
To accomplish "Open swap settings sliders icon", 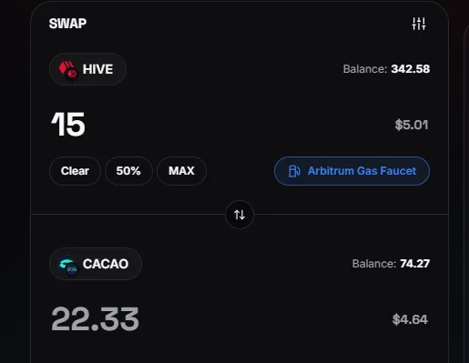I will (x=419, y=24).
